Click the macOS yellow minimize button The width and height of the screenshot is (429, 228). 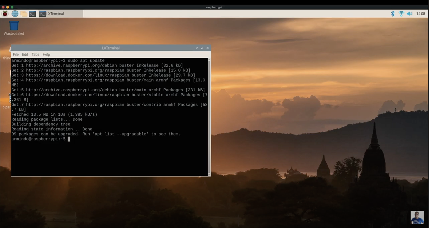8,7
